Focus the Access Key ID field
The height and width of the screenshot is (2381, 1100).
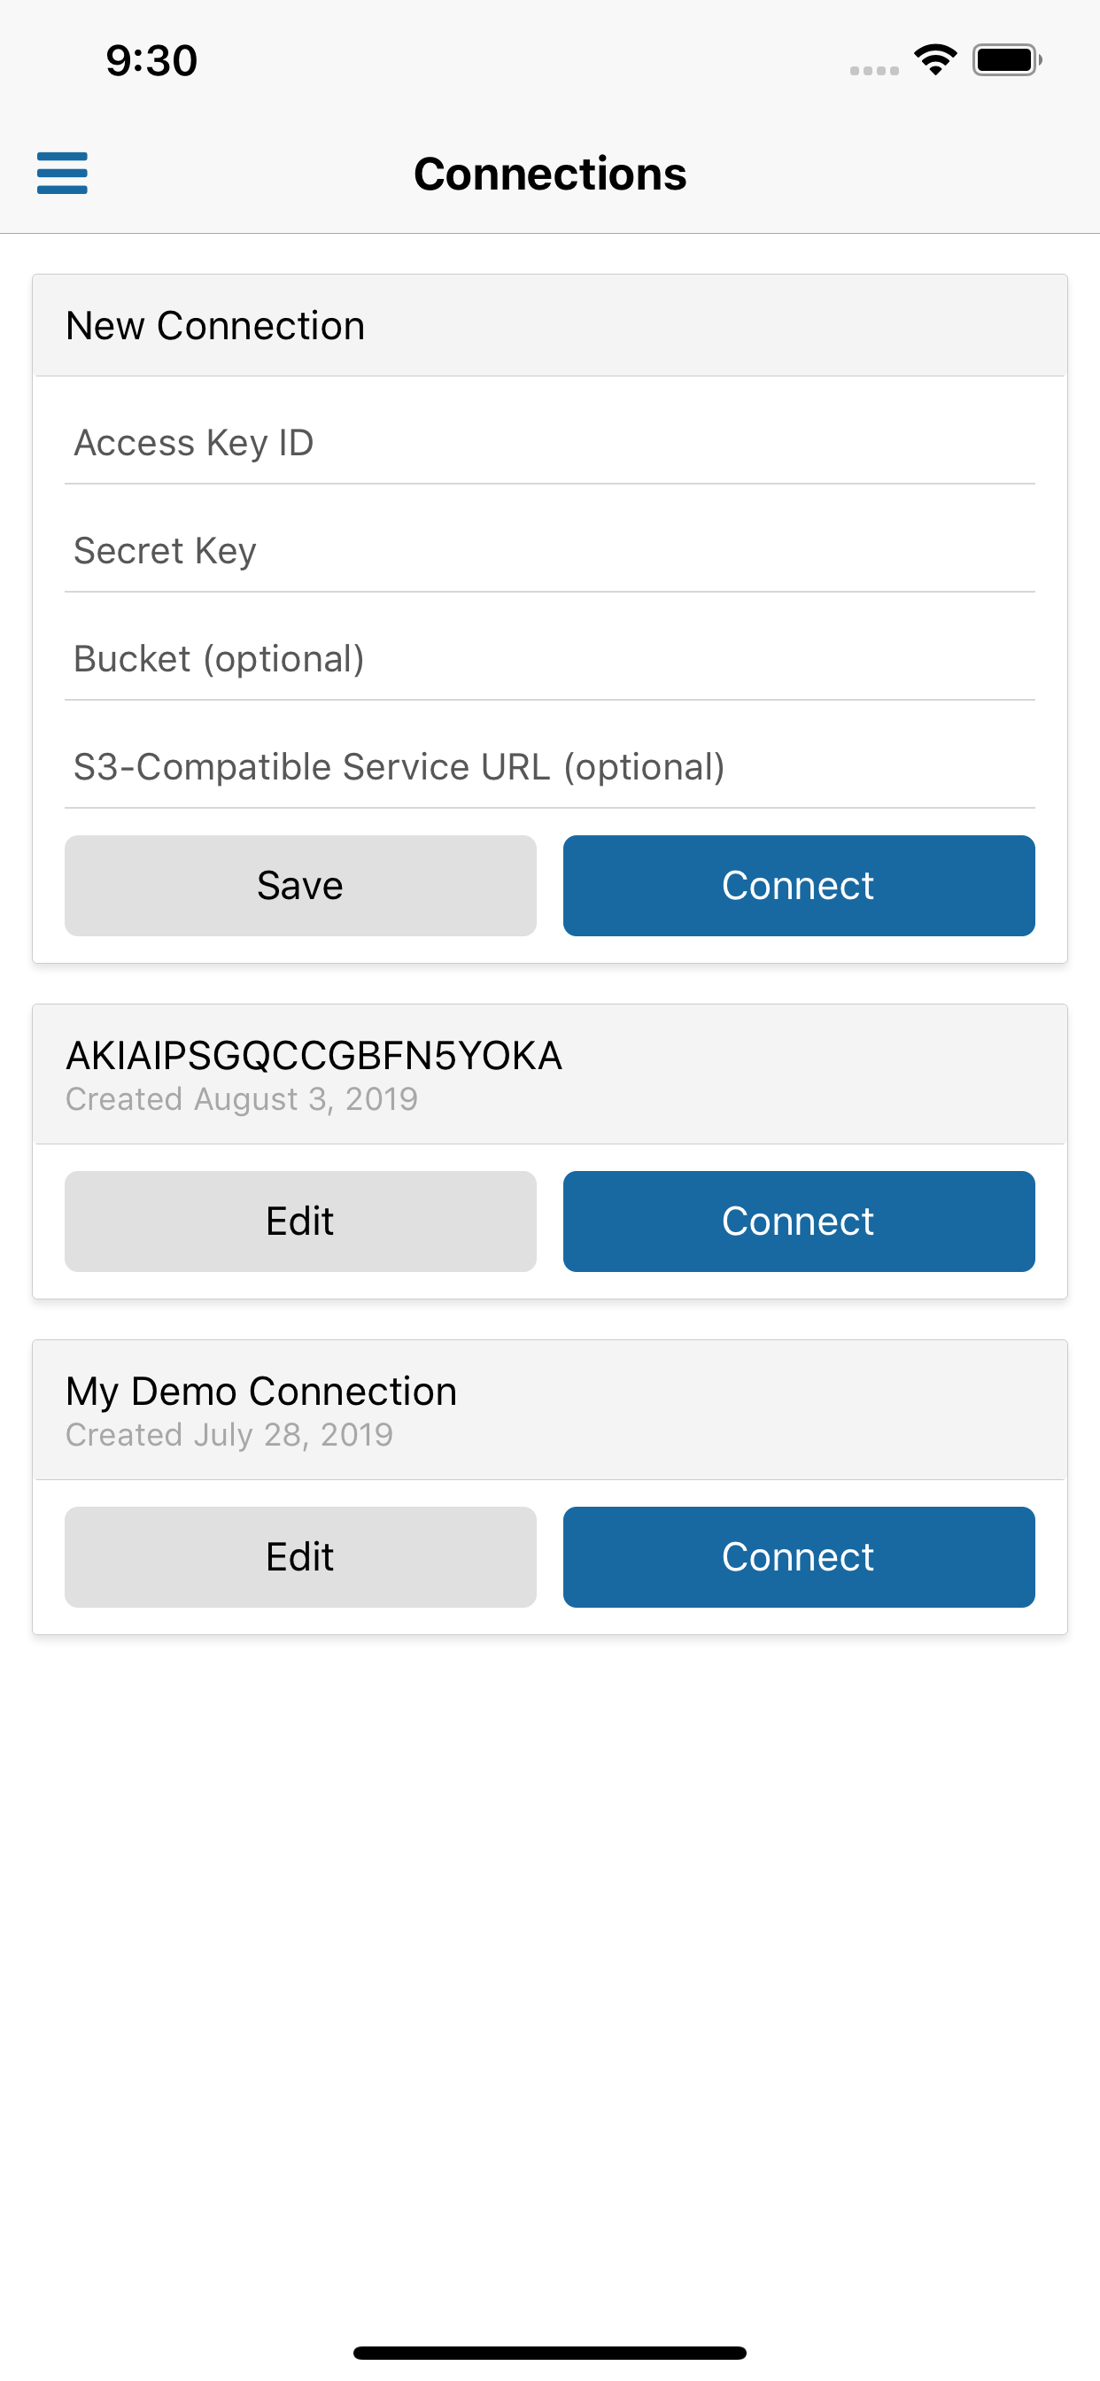(550, 443)
